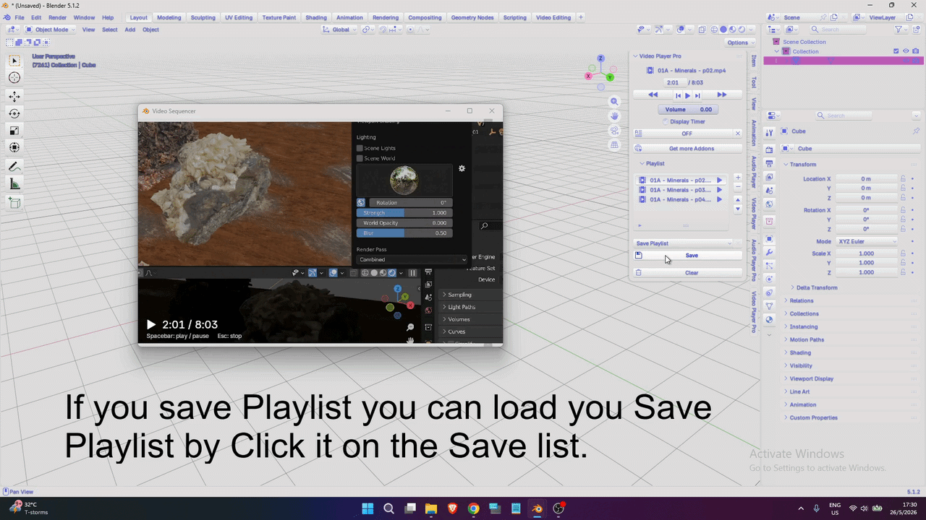Switch perspective/orthographic with the grid gizmo
Viewport: 926px width, 520px height.
click(x=614, y=145)
